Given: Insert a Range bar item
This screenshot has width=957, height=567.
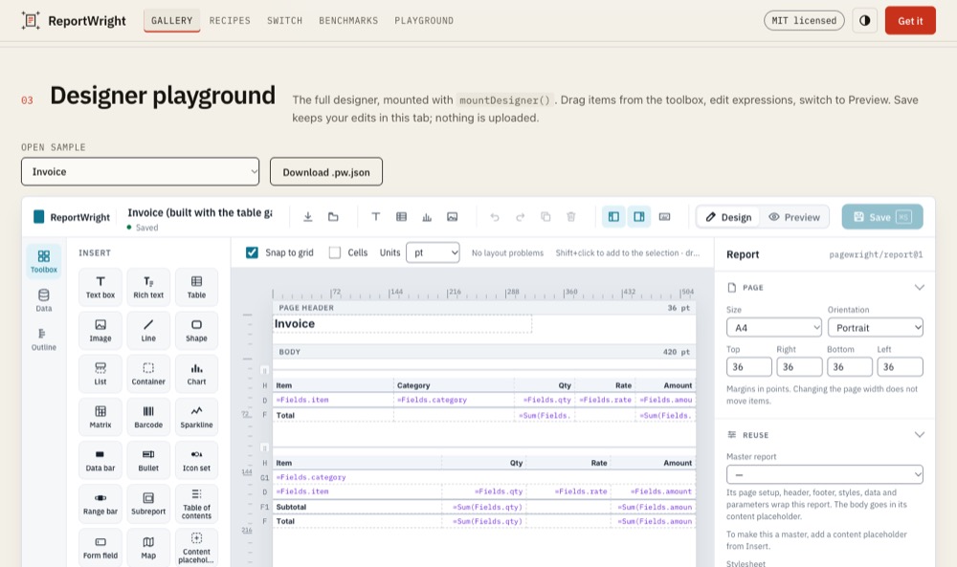Looking at the screenshot, I should coord(100,504).
